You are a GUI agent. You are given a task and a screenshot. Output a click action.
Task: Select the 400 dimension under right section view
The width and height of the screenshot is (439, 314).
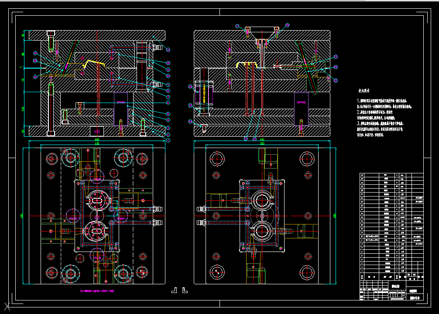(x=262, y=139)
